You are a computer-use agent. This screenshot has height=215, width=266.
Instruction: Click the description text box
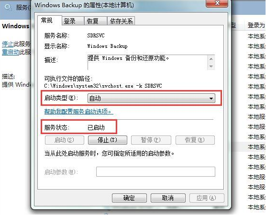[151, 62]
